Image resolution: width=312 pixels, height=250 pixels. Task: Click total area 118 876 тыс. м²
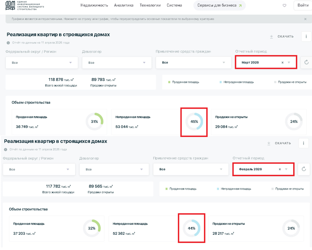pyautogui.click(x=61, y=80)
